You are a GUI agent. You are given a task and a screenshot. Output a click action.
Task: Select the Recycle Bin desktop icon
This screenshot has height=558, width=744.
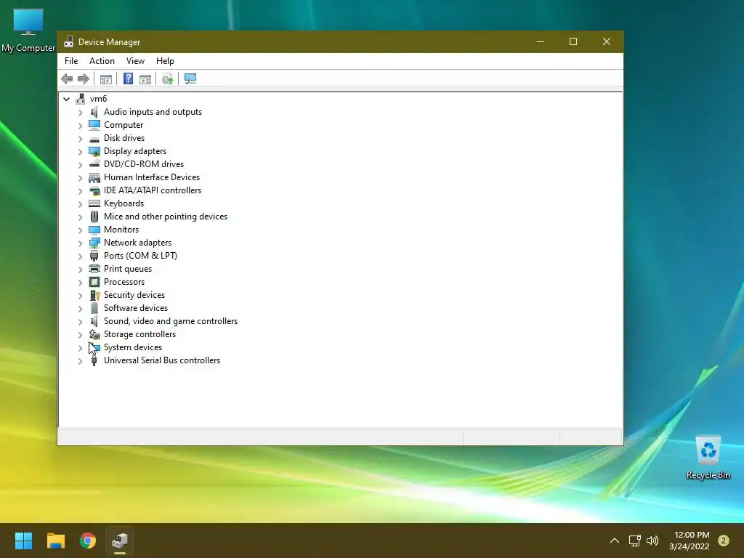coord(708,457)
